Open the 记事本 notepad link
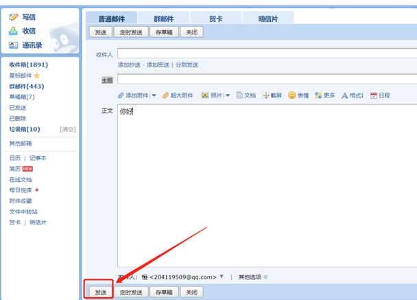The height and width of the screenshot is (300, 417). coord(38,158)
